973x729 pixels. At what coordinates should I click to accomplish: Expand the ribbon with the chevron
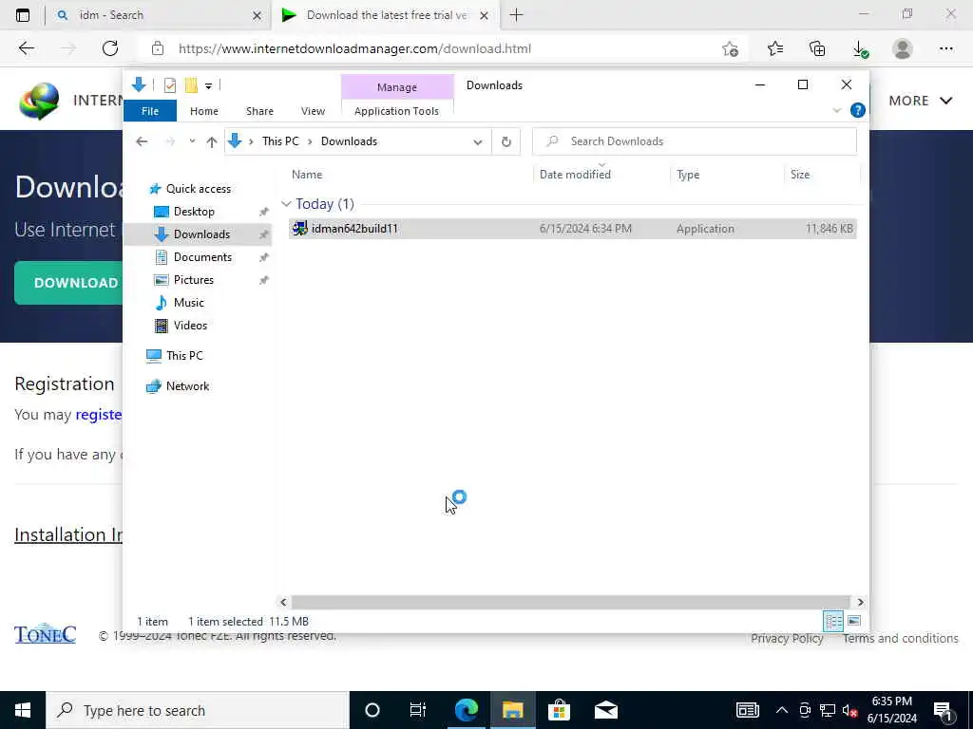pyautogui.click(x=836, y=111)
